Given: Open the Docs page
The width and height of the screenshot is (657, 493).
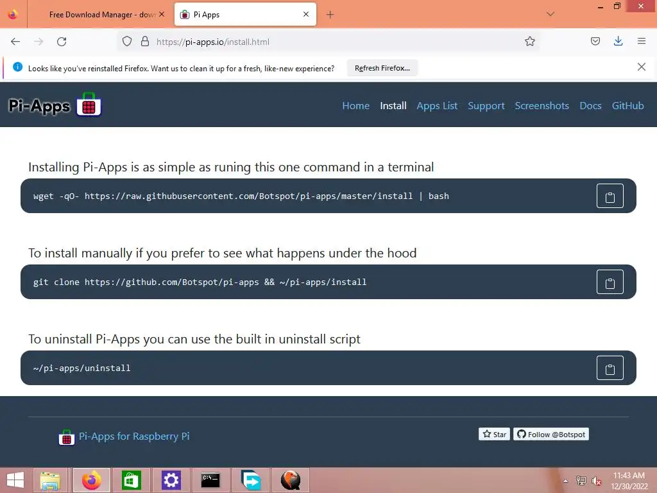Looking at the screenshot, I should 590,106.
